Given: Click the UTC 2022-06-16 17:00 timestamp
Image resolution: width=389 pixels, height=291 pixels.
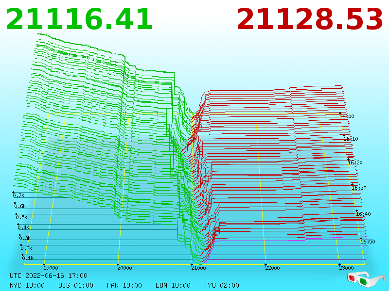Looking at the screenshot, I should (x=49, y=275).
